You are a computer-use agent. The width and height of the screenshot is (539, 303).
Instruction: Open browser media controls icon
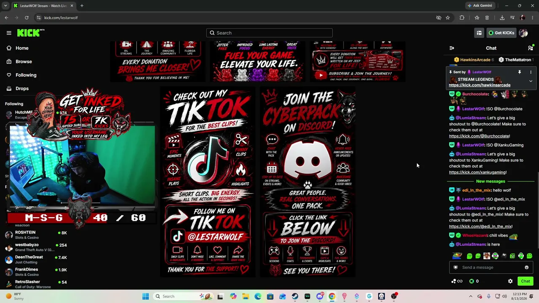pos(512,18)
